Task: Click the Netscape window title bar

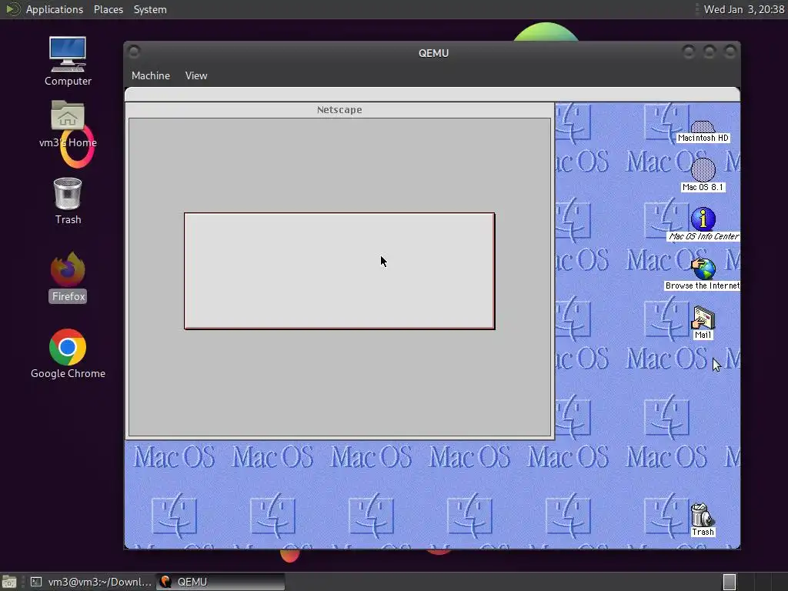Action: (339, 109)
